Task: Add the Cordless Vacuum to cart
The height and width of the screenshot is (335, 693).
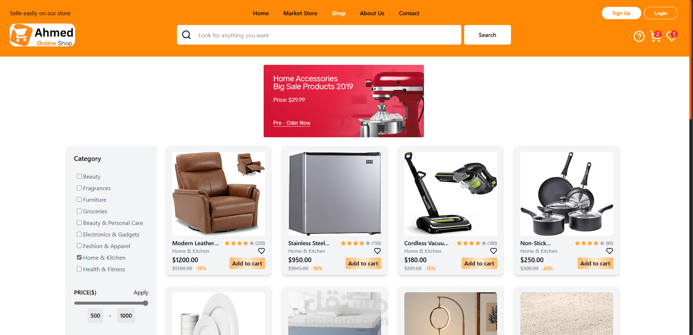Action: click(x=479, y=263)
